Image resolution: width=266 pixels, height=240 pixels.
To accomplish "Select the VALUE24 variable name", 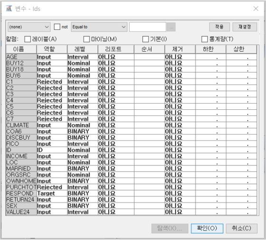I will (x=21, y=212).
